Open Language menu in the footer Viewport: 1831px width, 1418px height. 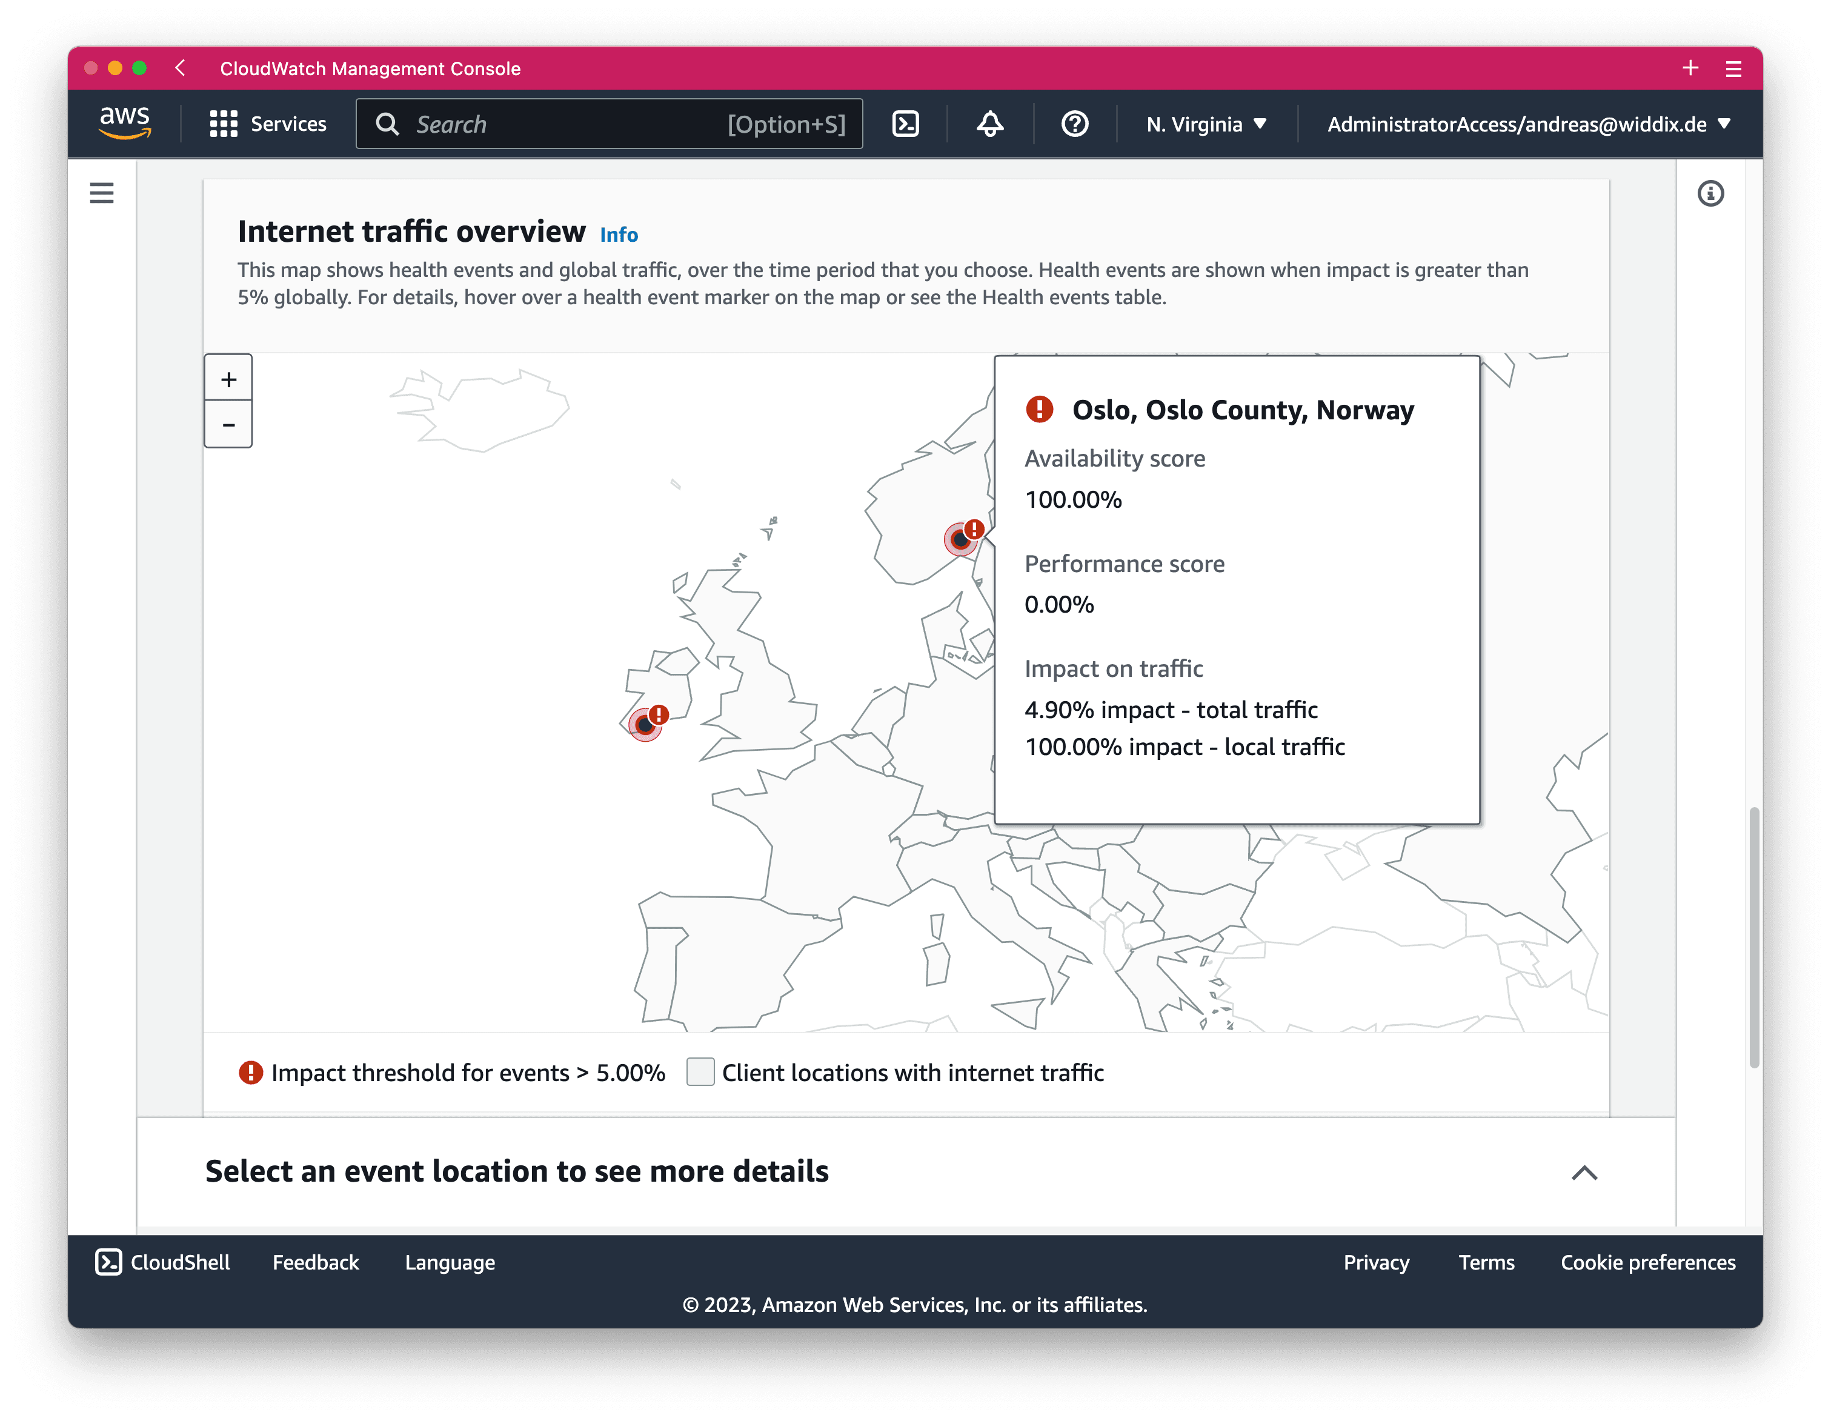(450, 1262)
